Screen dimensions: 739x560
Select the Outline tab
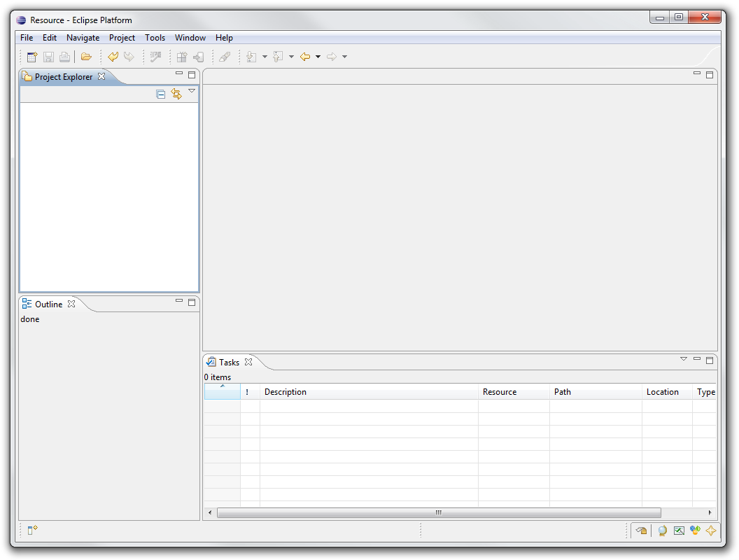(48, 304)
